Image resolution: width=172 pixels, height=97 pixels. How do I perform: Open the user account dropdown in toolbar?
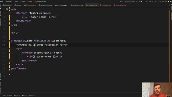(x=121, y=2)
